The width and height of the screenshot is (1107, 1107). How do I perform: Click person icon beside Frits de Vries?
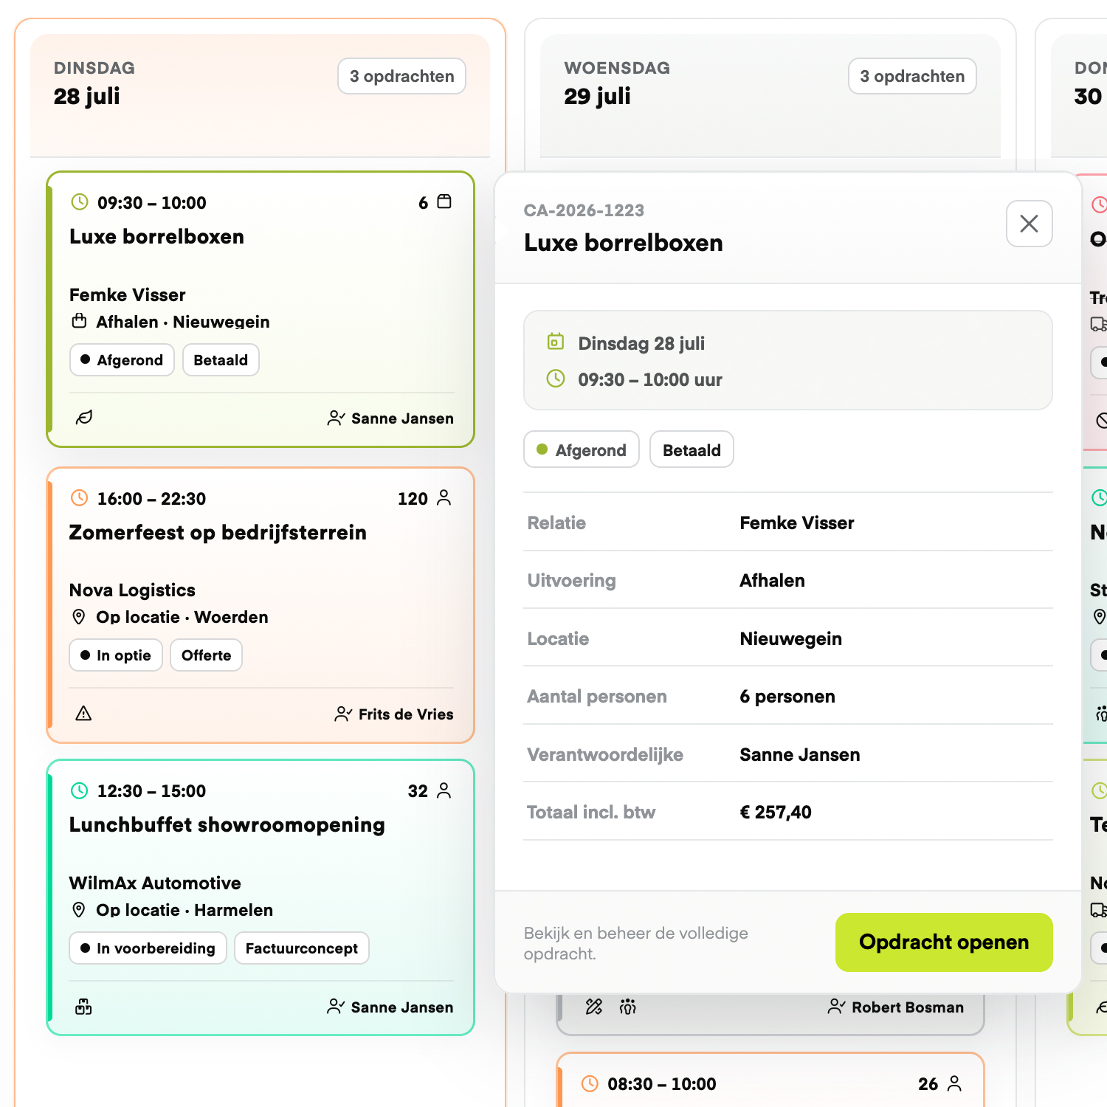[x=343, y=714]
